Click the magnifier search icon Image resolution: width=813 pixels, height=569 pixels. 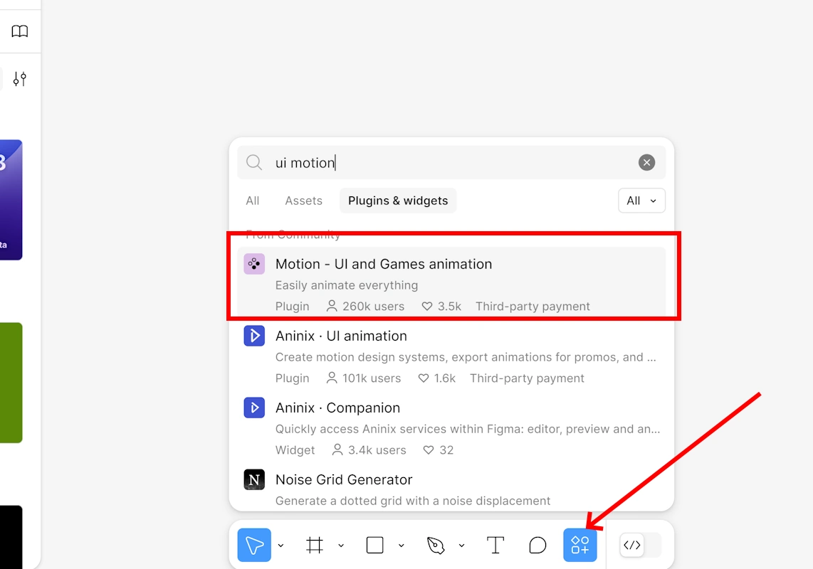254,163
